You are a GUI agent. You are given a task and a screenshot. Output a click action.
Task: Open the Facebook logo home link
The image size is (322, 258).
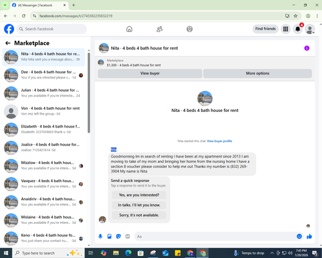click(x=9, y=29)
